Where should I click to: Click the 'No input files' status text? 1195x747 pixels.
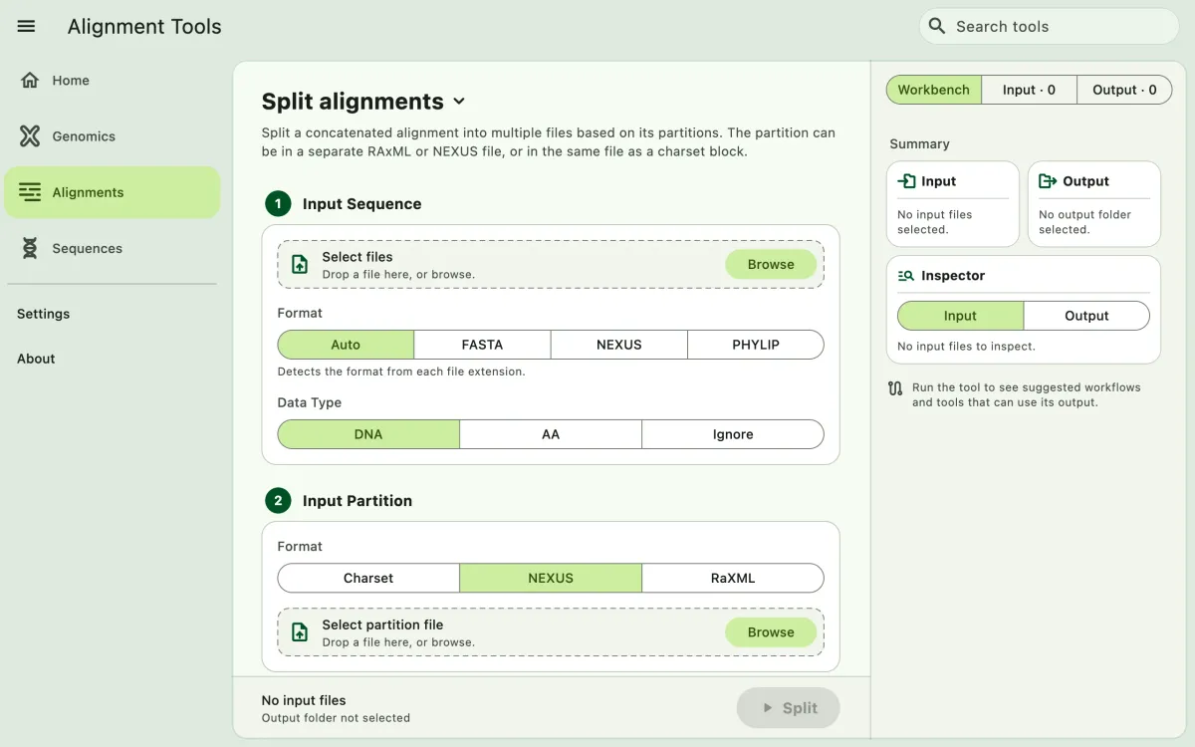tap(304, 700)
